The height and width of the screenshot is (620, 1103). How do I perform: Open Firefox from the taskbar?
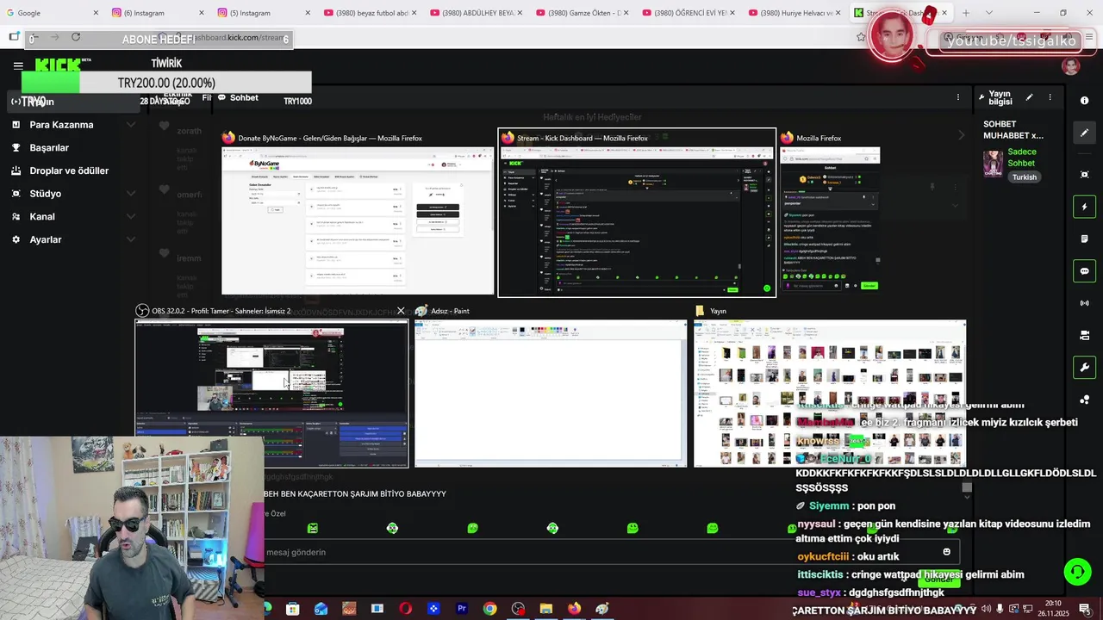[x=574, y=609]
